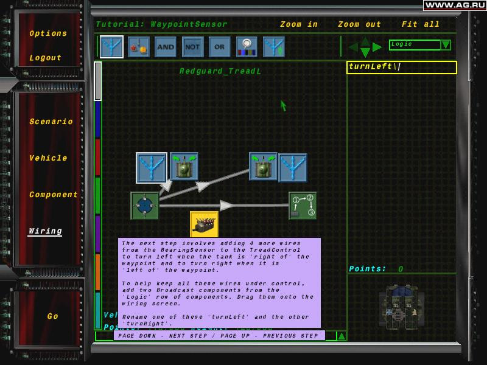Select the numbered waypoint component icon
The width and height of the screenshot is (487, 365).
click(303, 206)
